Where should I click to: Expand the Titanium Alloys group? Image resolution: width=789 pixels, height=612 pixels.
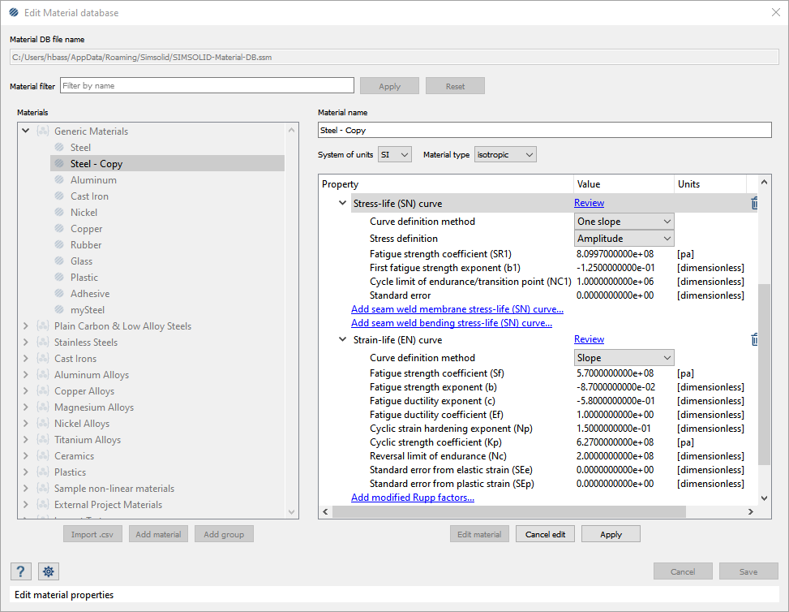click(x=26, y=440)
